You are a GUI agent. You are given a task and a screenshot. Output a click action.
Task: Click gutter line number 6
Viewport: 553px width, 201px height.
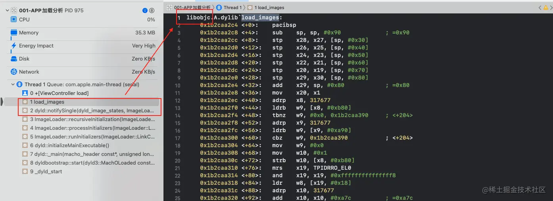click(179, 55)
